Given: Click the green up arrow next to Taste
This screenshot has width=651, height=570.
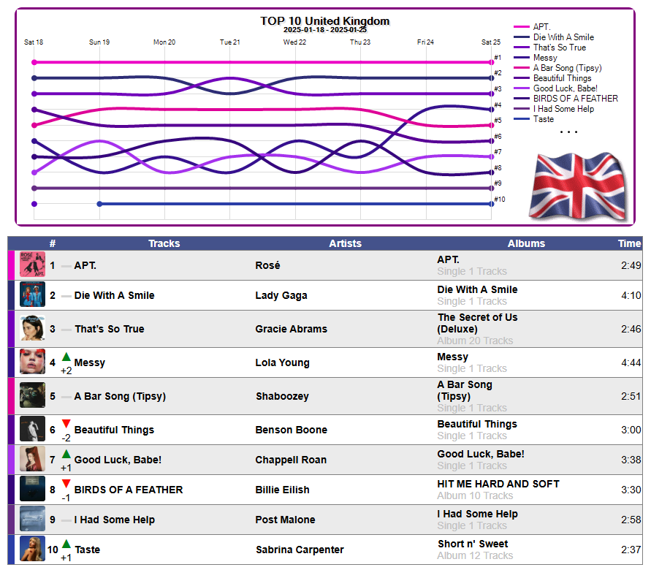Looking at the screenshot, I should [66, 544].
